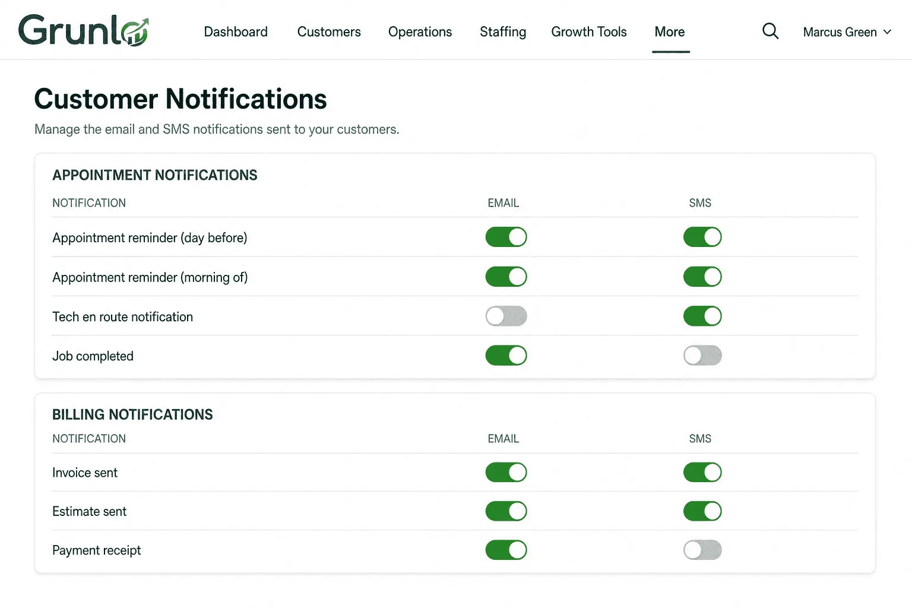Viewport: 912px width, 608px height.
Task: Disable Estimate sent email
Action: [x=506, y=511]
